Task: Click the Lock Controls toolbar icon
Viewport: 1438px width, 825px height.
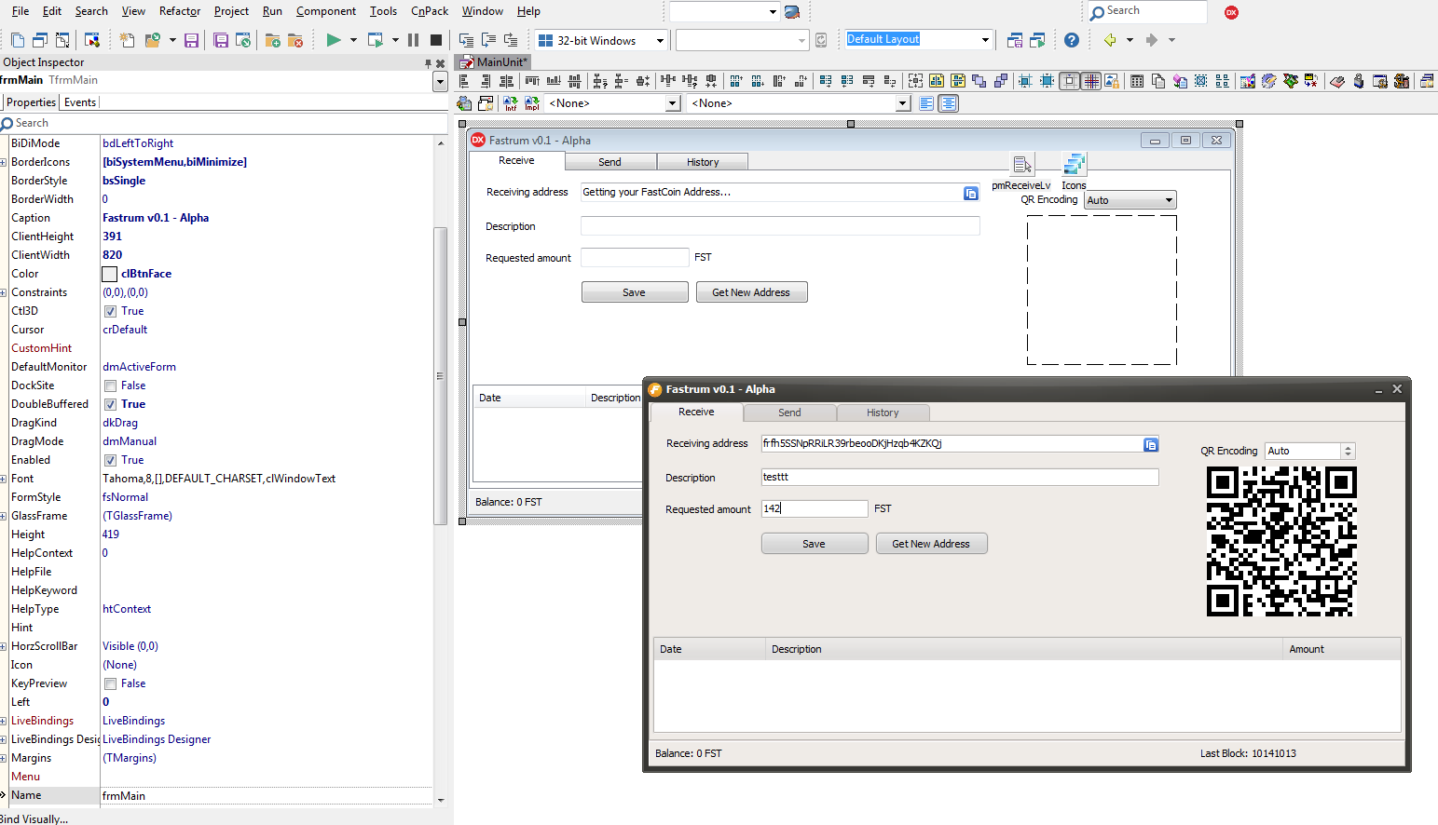Action: (x=1112, y=81)
